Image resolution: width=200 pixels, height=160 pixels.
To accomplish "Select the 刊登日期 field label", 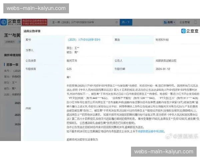I will coord(120,69).
